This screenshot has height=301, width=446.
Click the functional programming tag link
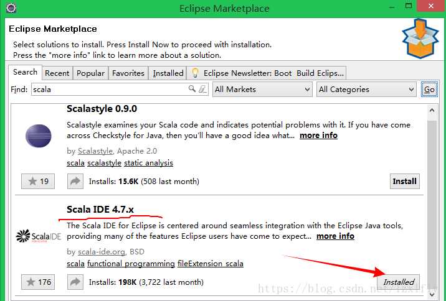131,264
